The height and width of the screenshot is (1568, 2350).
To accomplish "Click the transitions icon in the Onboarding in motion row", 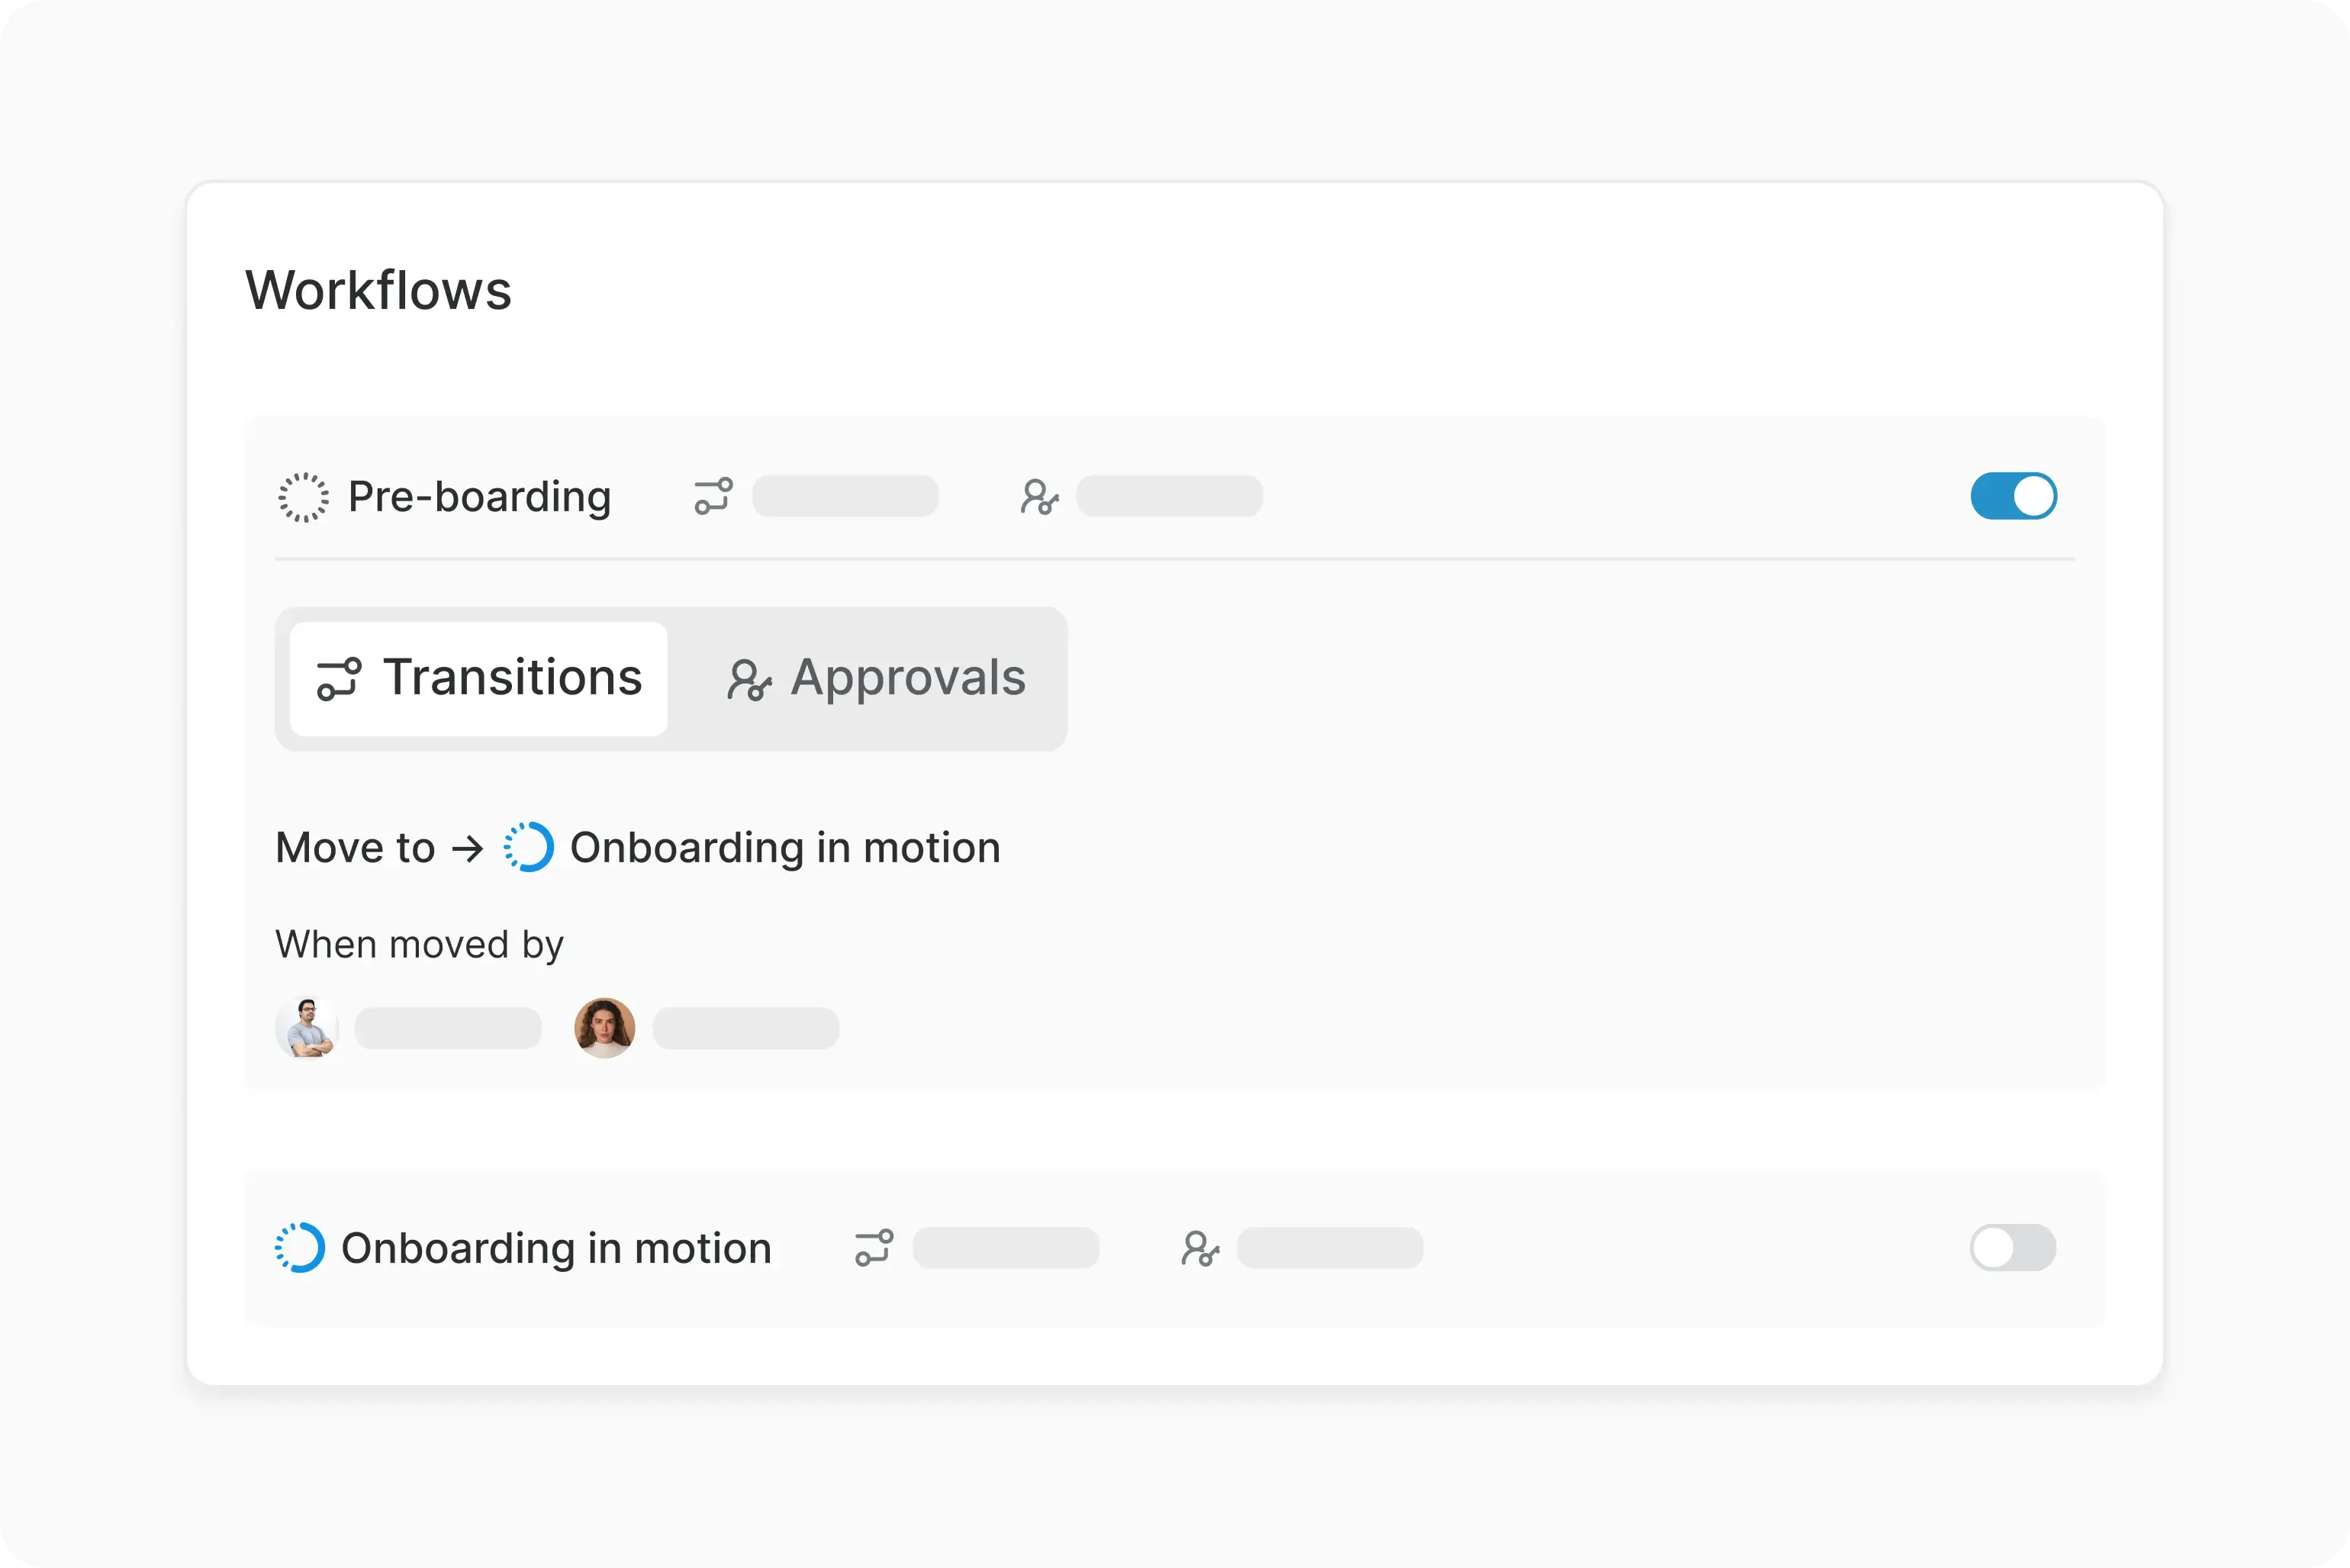I will (x=874, y=1248).
